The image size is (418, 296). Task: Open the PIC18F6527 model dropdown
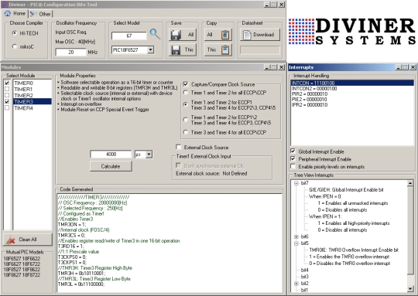151,49
